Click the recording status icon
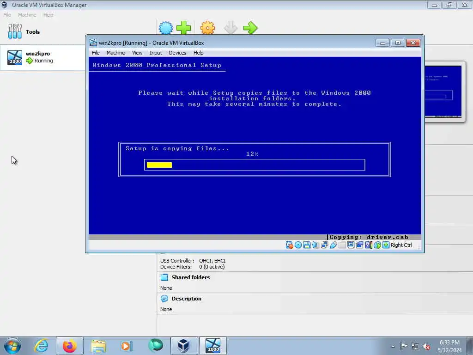 pos(359,245)
